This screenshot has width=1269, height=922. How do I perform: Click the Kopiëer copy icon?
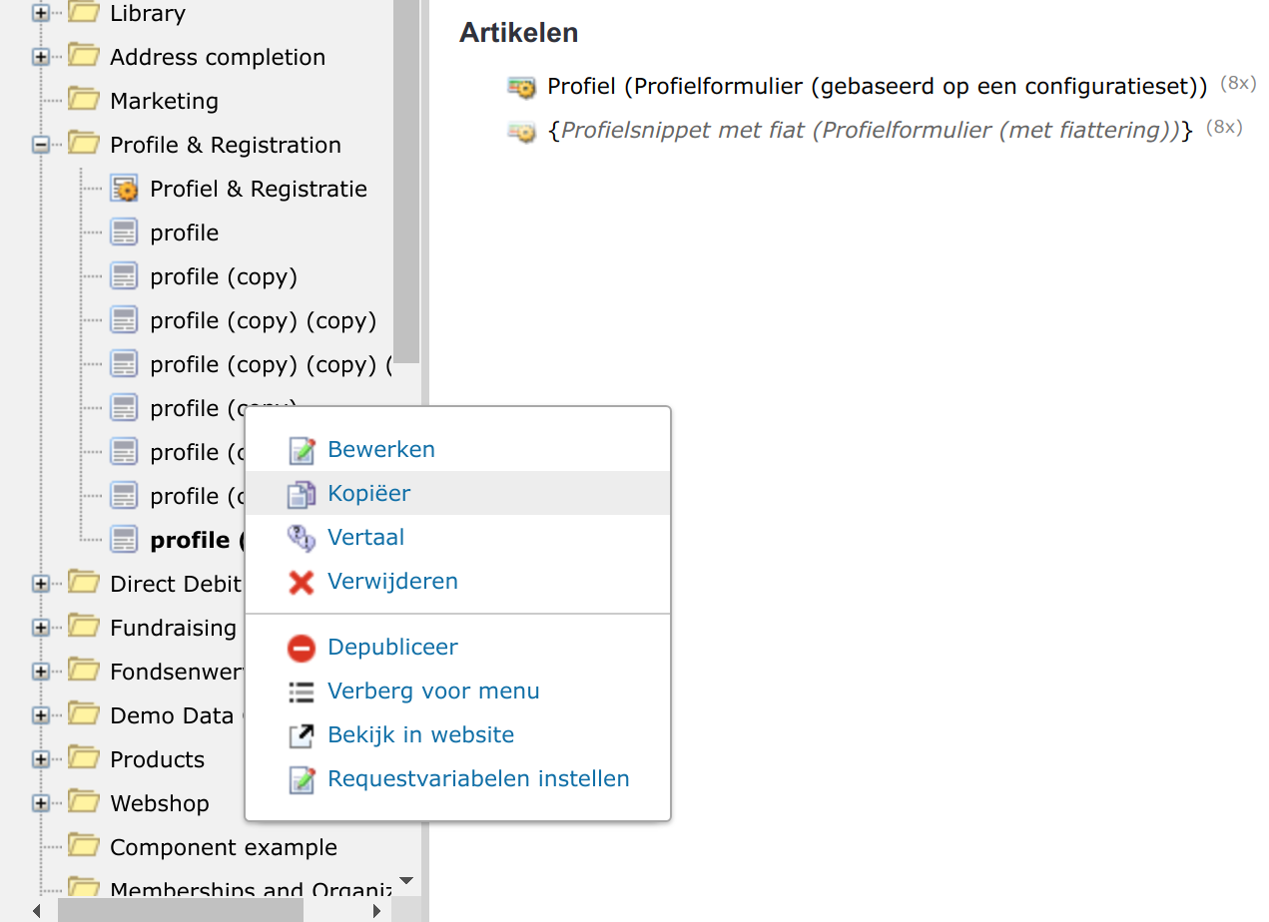[302, 494]
